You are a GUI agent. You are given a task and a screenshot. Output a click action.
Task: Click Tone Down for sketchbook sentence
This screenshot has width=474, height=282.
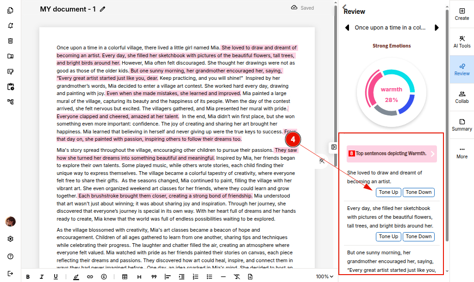pyautogui.click(x=418, y=237)
